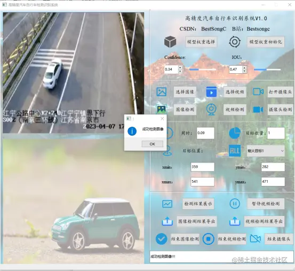Click the 选择图像 button
Screen dimensions: 295x271
[x=185, y=92]
